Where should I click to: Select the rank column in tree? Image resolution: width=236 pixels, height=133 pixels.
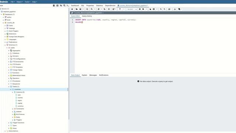[19, 95]
